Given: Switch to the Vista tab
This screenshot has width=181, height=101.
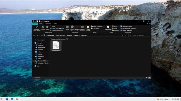Looking at the screenshot, I should tap(55, 24).
